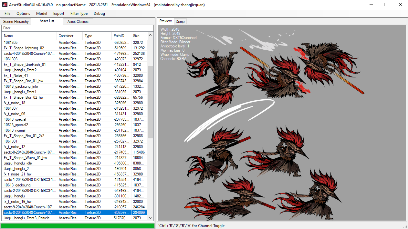Open the Debug menu

pos(99,14)
